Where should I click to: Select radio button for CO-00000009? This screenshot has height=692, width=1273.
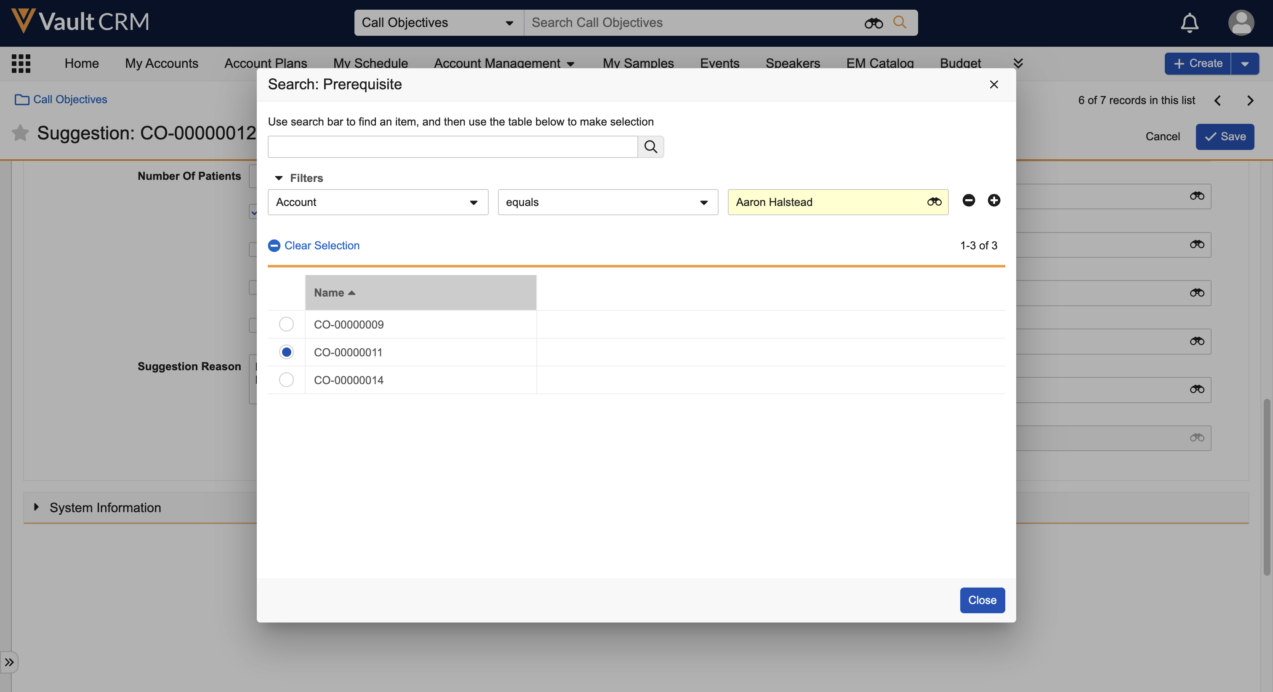coord(286,324)
